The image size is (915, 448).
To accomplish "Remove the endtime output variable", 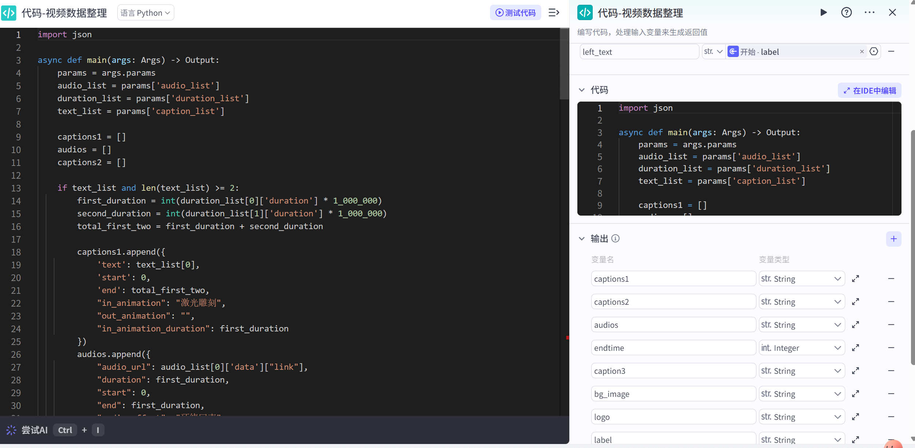I will (x=891, y=348).
